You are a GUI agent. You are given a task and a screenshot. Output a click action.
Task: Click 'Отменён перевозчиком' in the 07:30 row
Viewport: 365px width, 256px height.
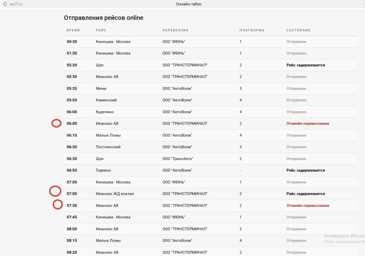pos(308,205)
